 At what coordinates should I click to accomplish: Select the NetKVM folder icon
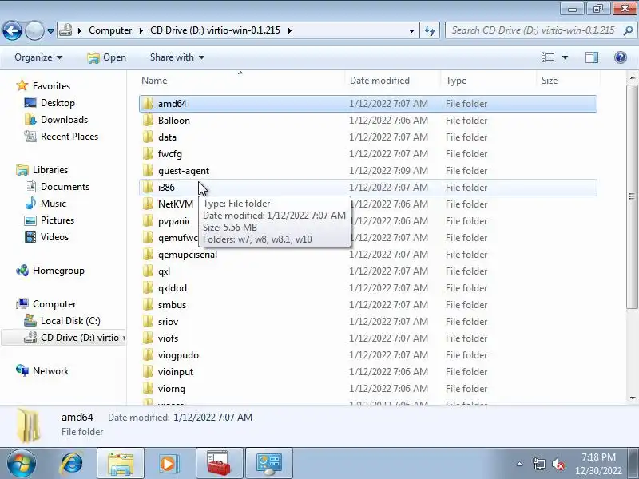click(148, 204)
